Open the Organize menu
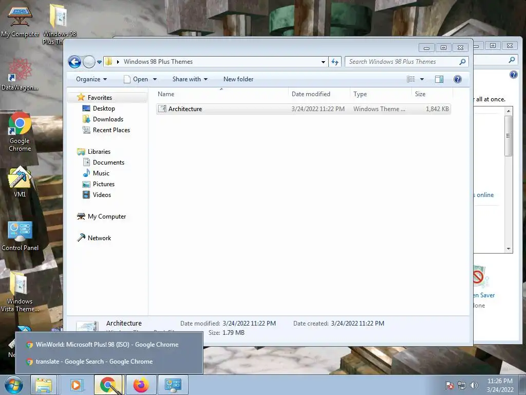 coord(91,79)
